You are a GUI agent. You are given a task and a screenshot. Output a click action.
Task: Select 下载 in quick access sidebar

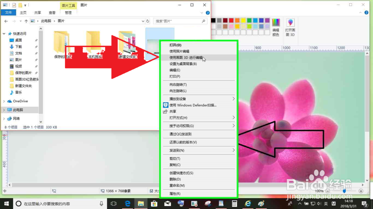point(18,47)
